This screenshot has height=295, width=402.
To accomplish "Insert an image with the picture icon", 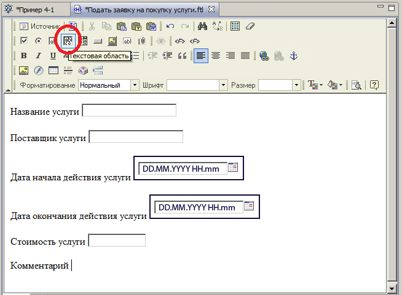I will point(23,71).
